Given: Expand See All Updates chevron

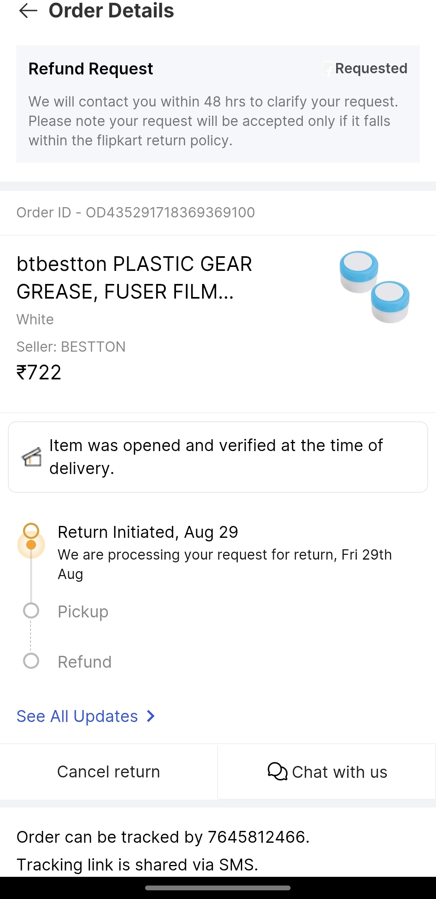Looking at the screenshot, I should coord(151,716).
